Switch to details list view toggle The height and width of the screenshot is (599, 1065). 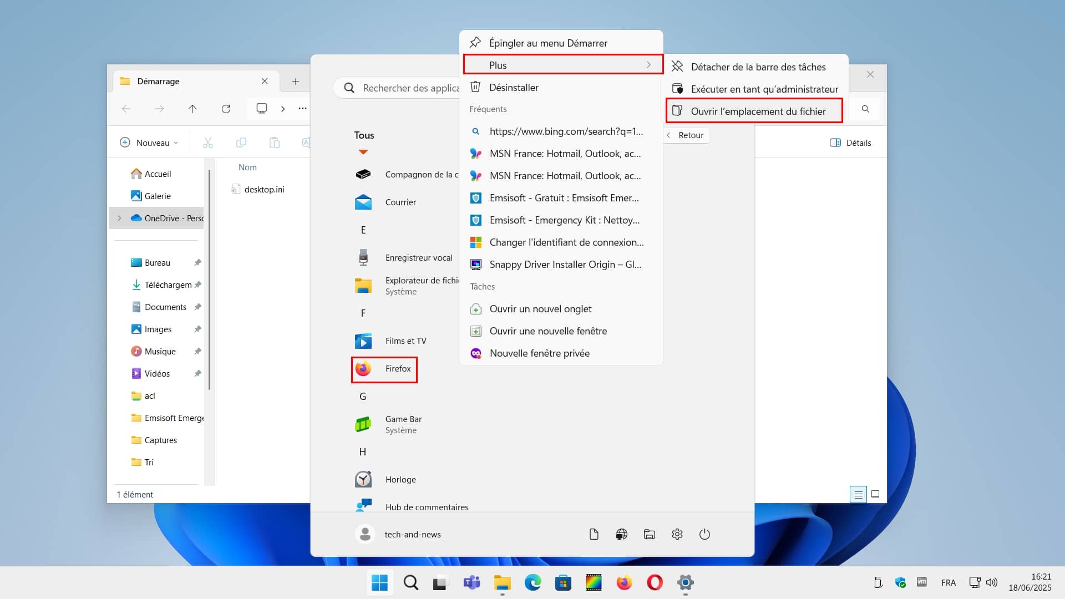click(858, 494)
